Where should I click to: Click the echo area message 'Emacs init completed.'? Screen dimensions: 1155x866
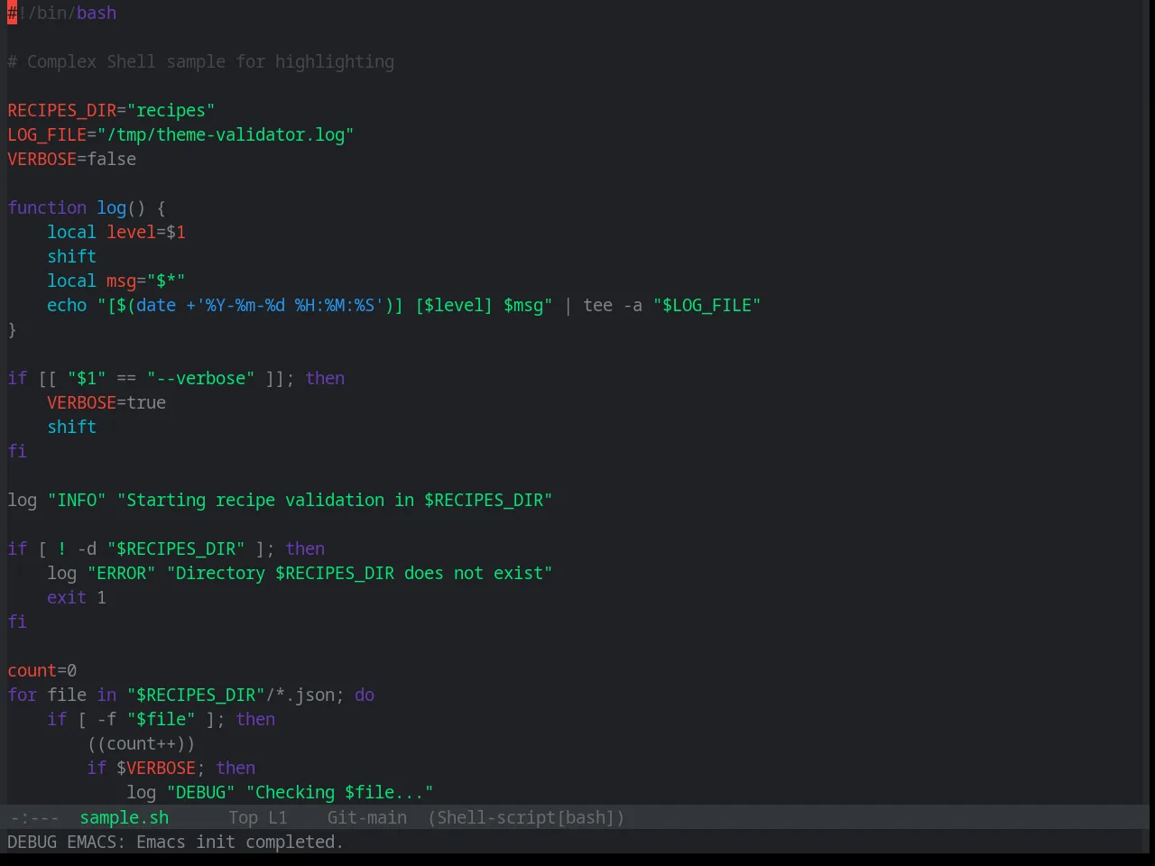click(x=240, y=842)
